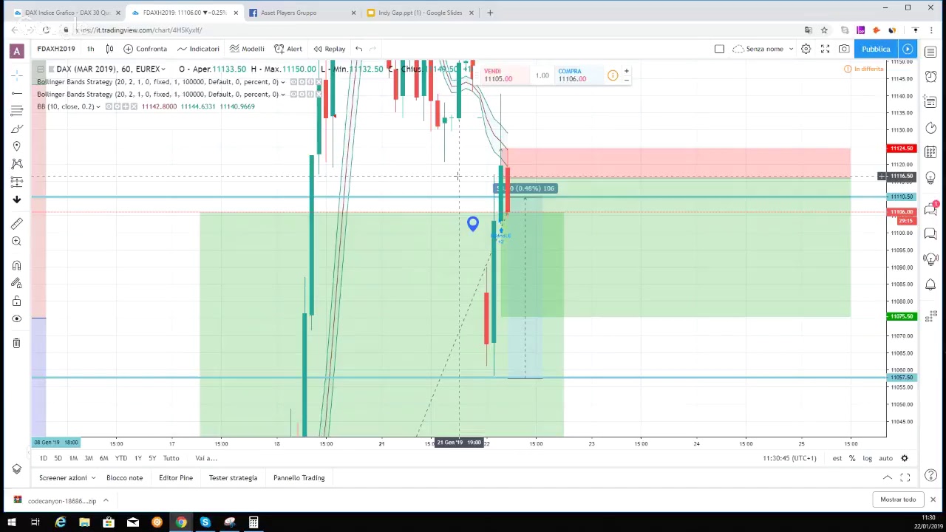Screen dimensions: 946x532
Task: Expand the DAX (MAR 2019) symbol legend dropdown
Action: [x=163, y=69]
